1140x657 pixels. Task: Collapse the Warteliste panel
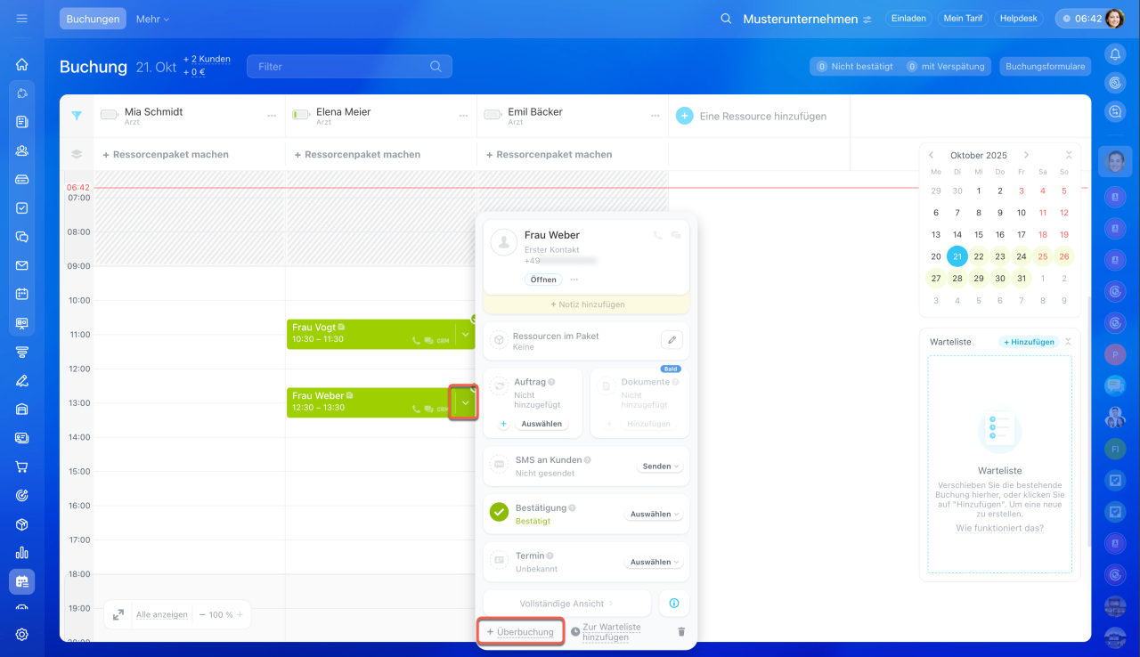click(x=1069, y=342)
